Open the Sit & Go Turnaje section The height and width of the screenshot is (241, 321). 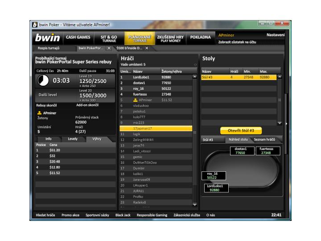[109, 38]
